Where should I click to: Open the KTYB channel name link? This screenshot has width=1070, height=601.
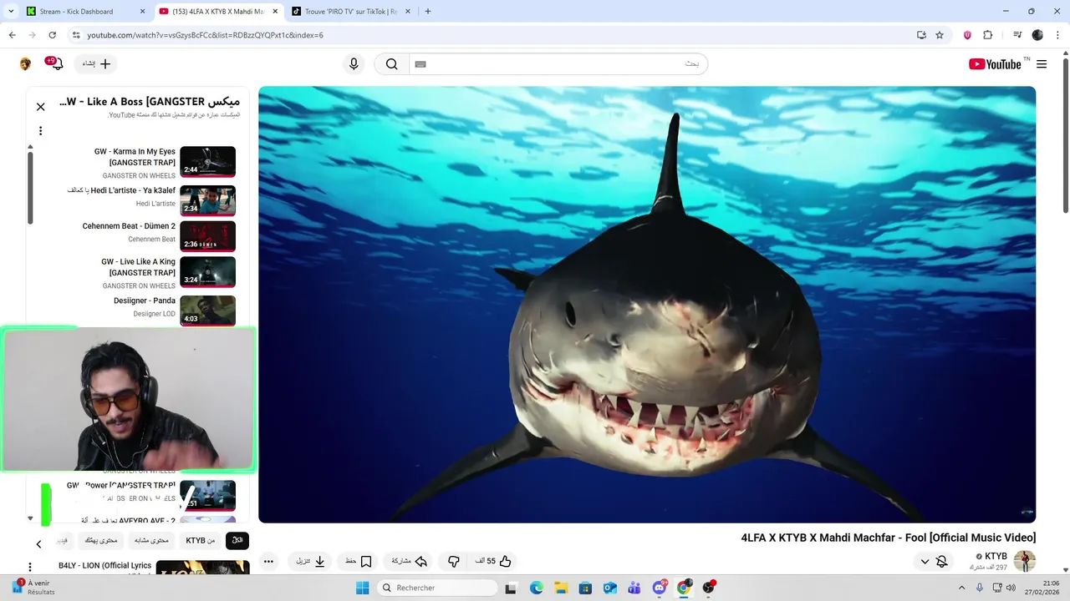(996, 556)
